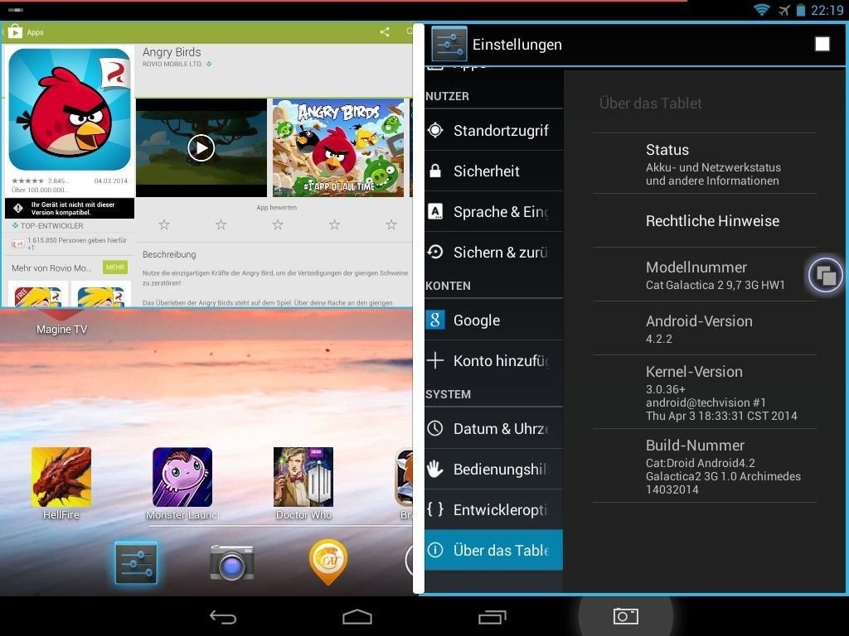
Task: Tap Play Store bag icon to go back
Action: [15, 32]
